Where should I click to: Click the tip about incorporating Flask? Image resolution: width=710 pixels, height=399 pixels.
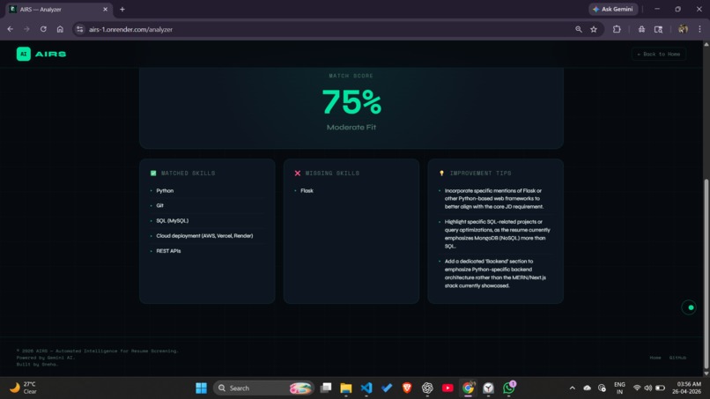click(494, 198)
